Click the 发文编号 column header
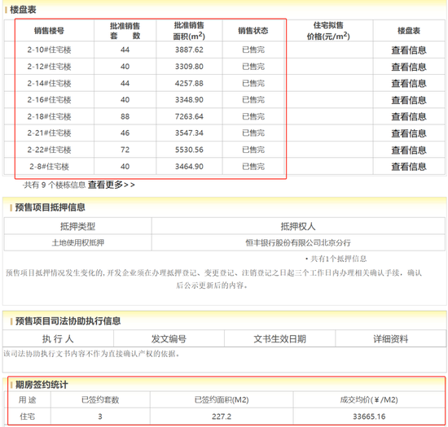 169,339
